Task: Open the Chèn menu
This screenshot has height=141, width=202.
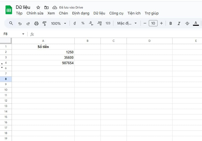Action: 63,13
